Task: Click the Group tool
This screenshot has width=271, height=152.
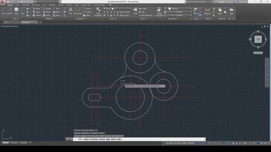Action: (196, 11)
